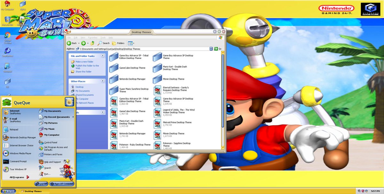Open the View menu
This screenshot has height=194, width=384.
pyautogui.click(x=83, y=38)
